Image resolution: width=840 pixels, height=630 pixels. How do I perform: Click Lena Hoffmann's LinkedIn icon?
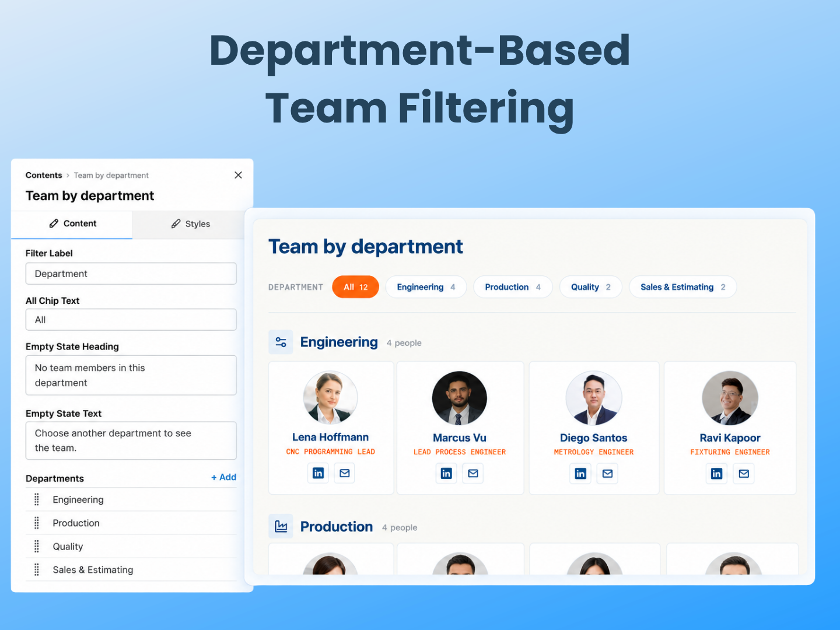click(318, 473)
